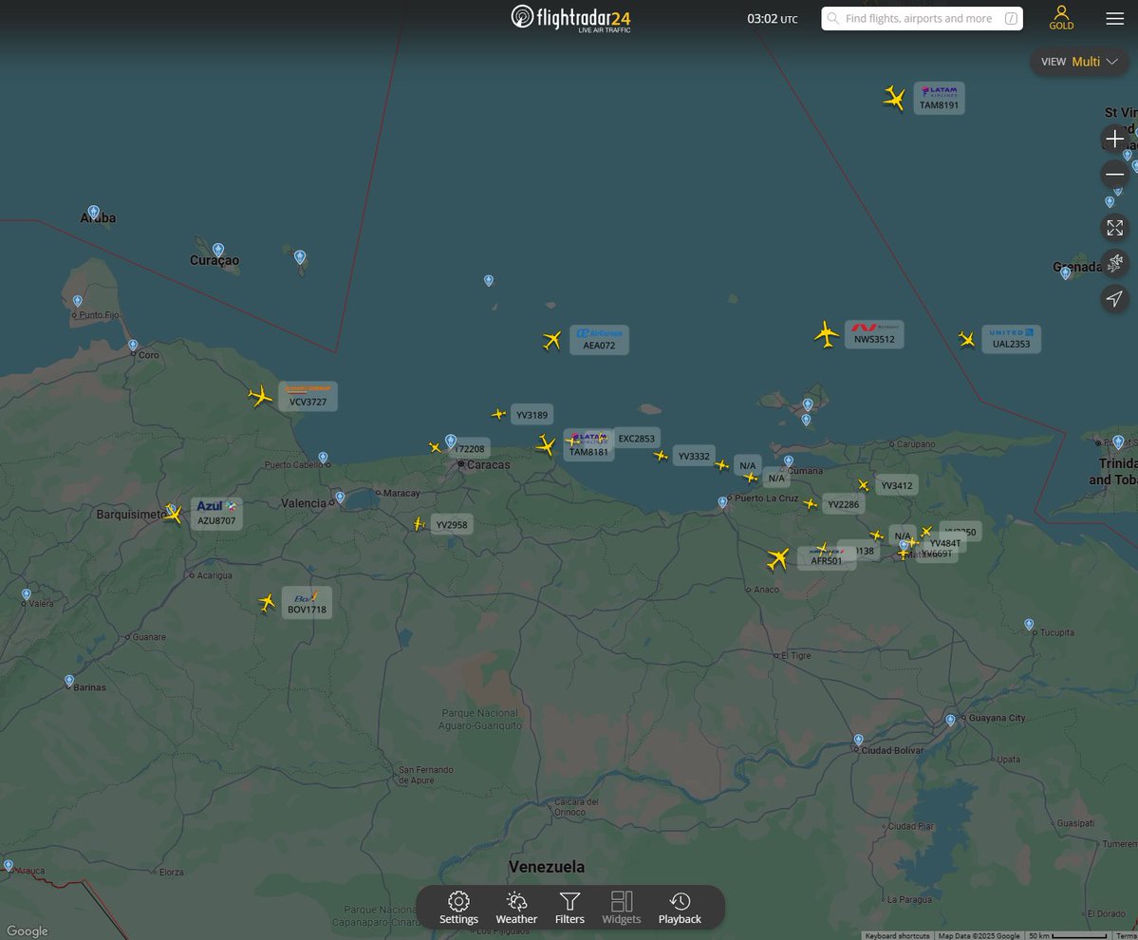Zoom in the map with plus button
The width and height of the screenshot is (1138, 940).
[1115, 139]
